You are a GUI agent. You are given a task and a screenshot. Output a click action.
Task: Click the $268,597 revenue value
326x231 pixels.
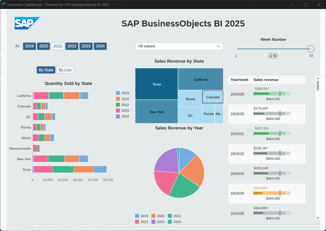262,89
